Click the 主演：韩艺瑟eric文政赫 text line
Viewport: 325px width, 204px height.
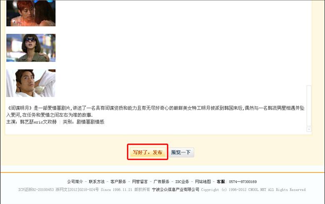[32, 122]
